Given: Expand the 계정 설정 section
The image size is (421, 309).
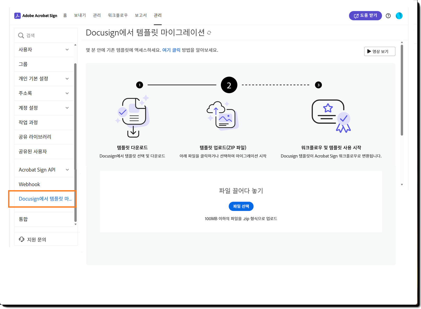Looking at the screenshot, I should click(x=67, y=108).
